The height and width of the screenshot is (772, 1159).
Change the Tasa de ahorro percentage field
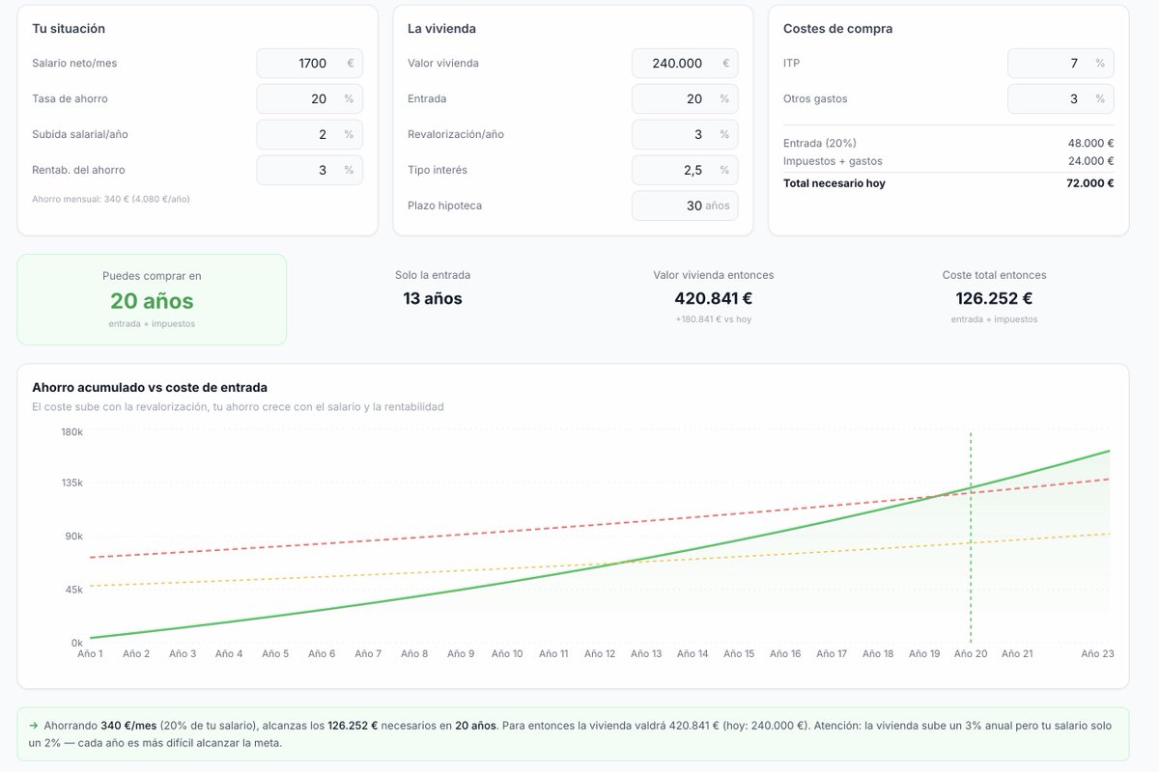309,99
